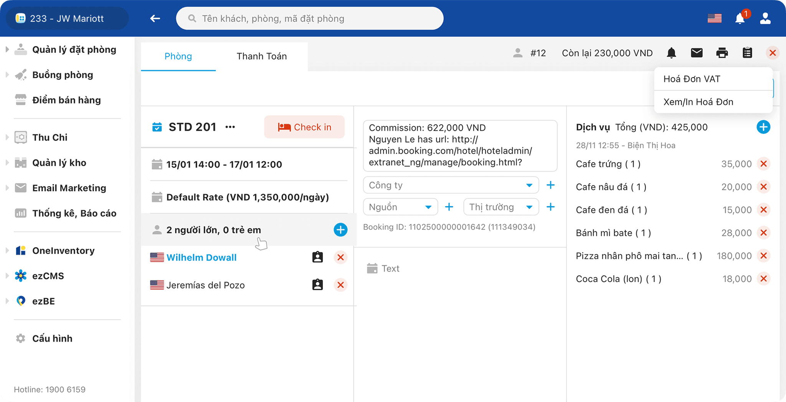Click the booking reminder bell icon
The width and height of the screenshot is (786, 402).
(x=671, y=53)
